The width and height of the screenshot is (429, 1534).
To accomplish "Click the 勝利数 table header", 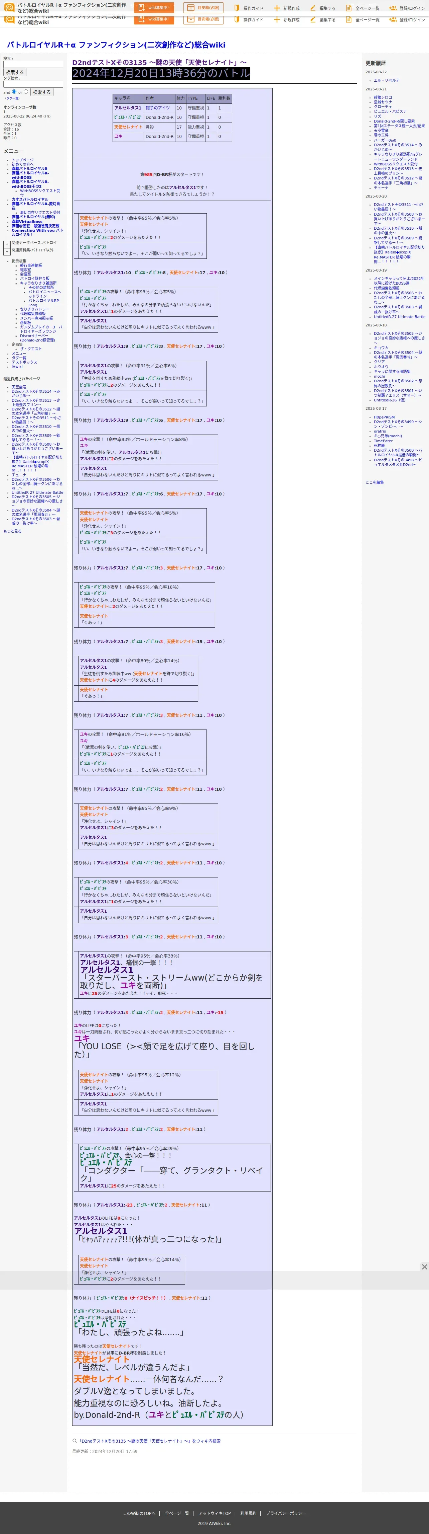I will 224,98.
